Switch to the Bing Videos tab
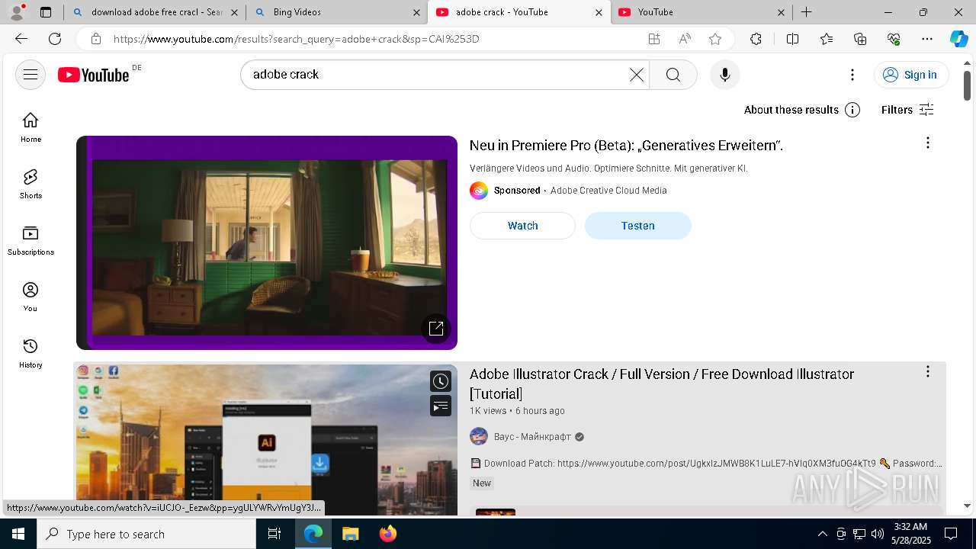The image size is (976, 549). [336, 12]
